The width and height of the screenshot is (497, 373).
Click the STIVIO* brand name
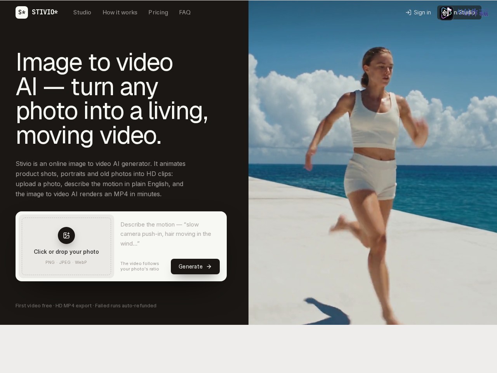click(x=45, y=12)
